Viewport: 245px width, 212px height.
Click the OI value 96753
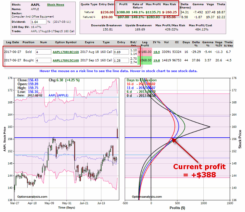click(x=177, y=60)
